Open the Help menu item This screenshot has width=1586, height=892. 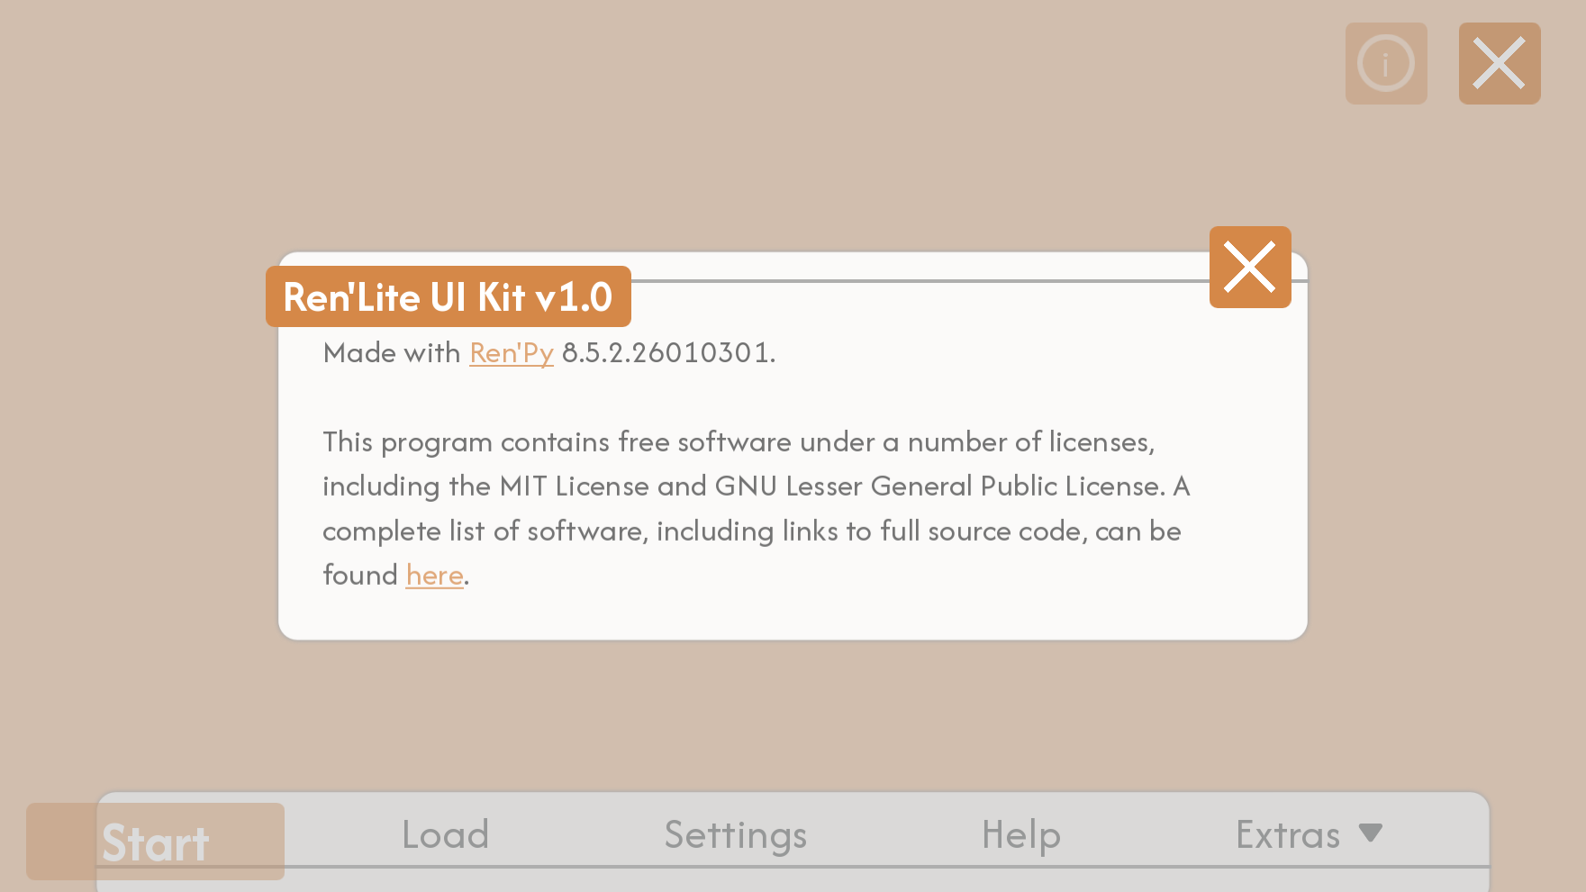tap(1020, 834)
